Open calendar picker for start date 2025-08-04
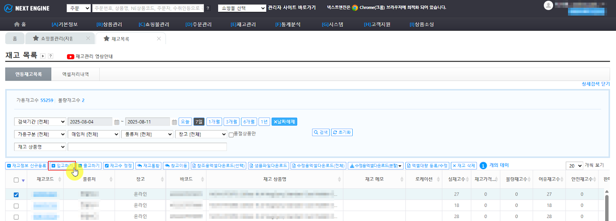This screenshot has height=221, width=616. click(117, 122)
